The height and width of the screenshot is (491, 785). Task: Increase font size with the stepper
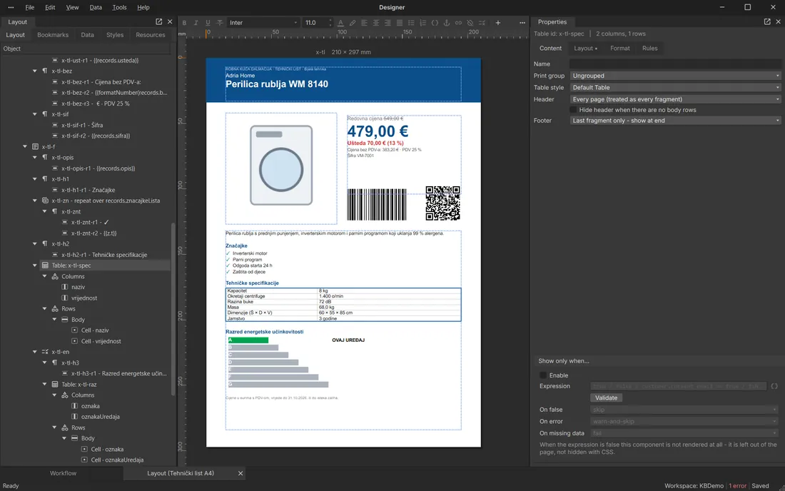click(330, 21)
